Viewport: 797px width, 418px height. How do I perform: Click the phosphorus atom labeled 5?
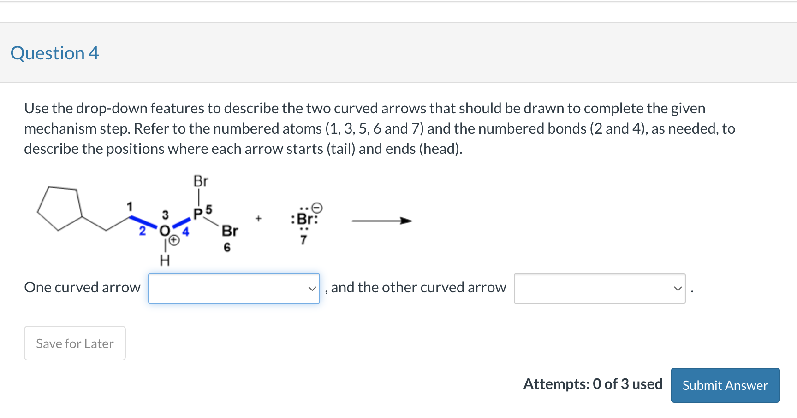coord(198,214)
